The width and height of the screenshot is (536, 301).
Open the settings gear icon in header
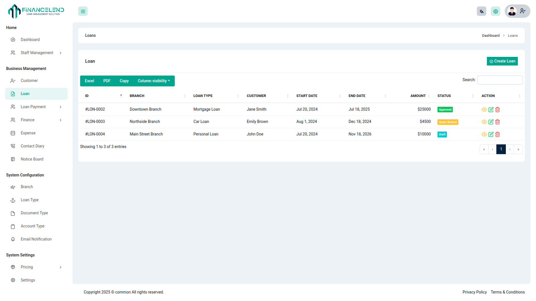[x=495, y=11]
